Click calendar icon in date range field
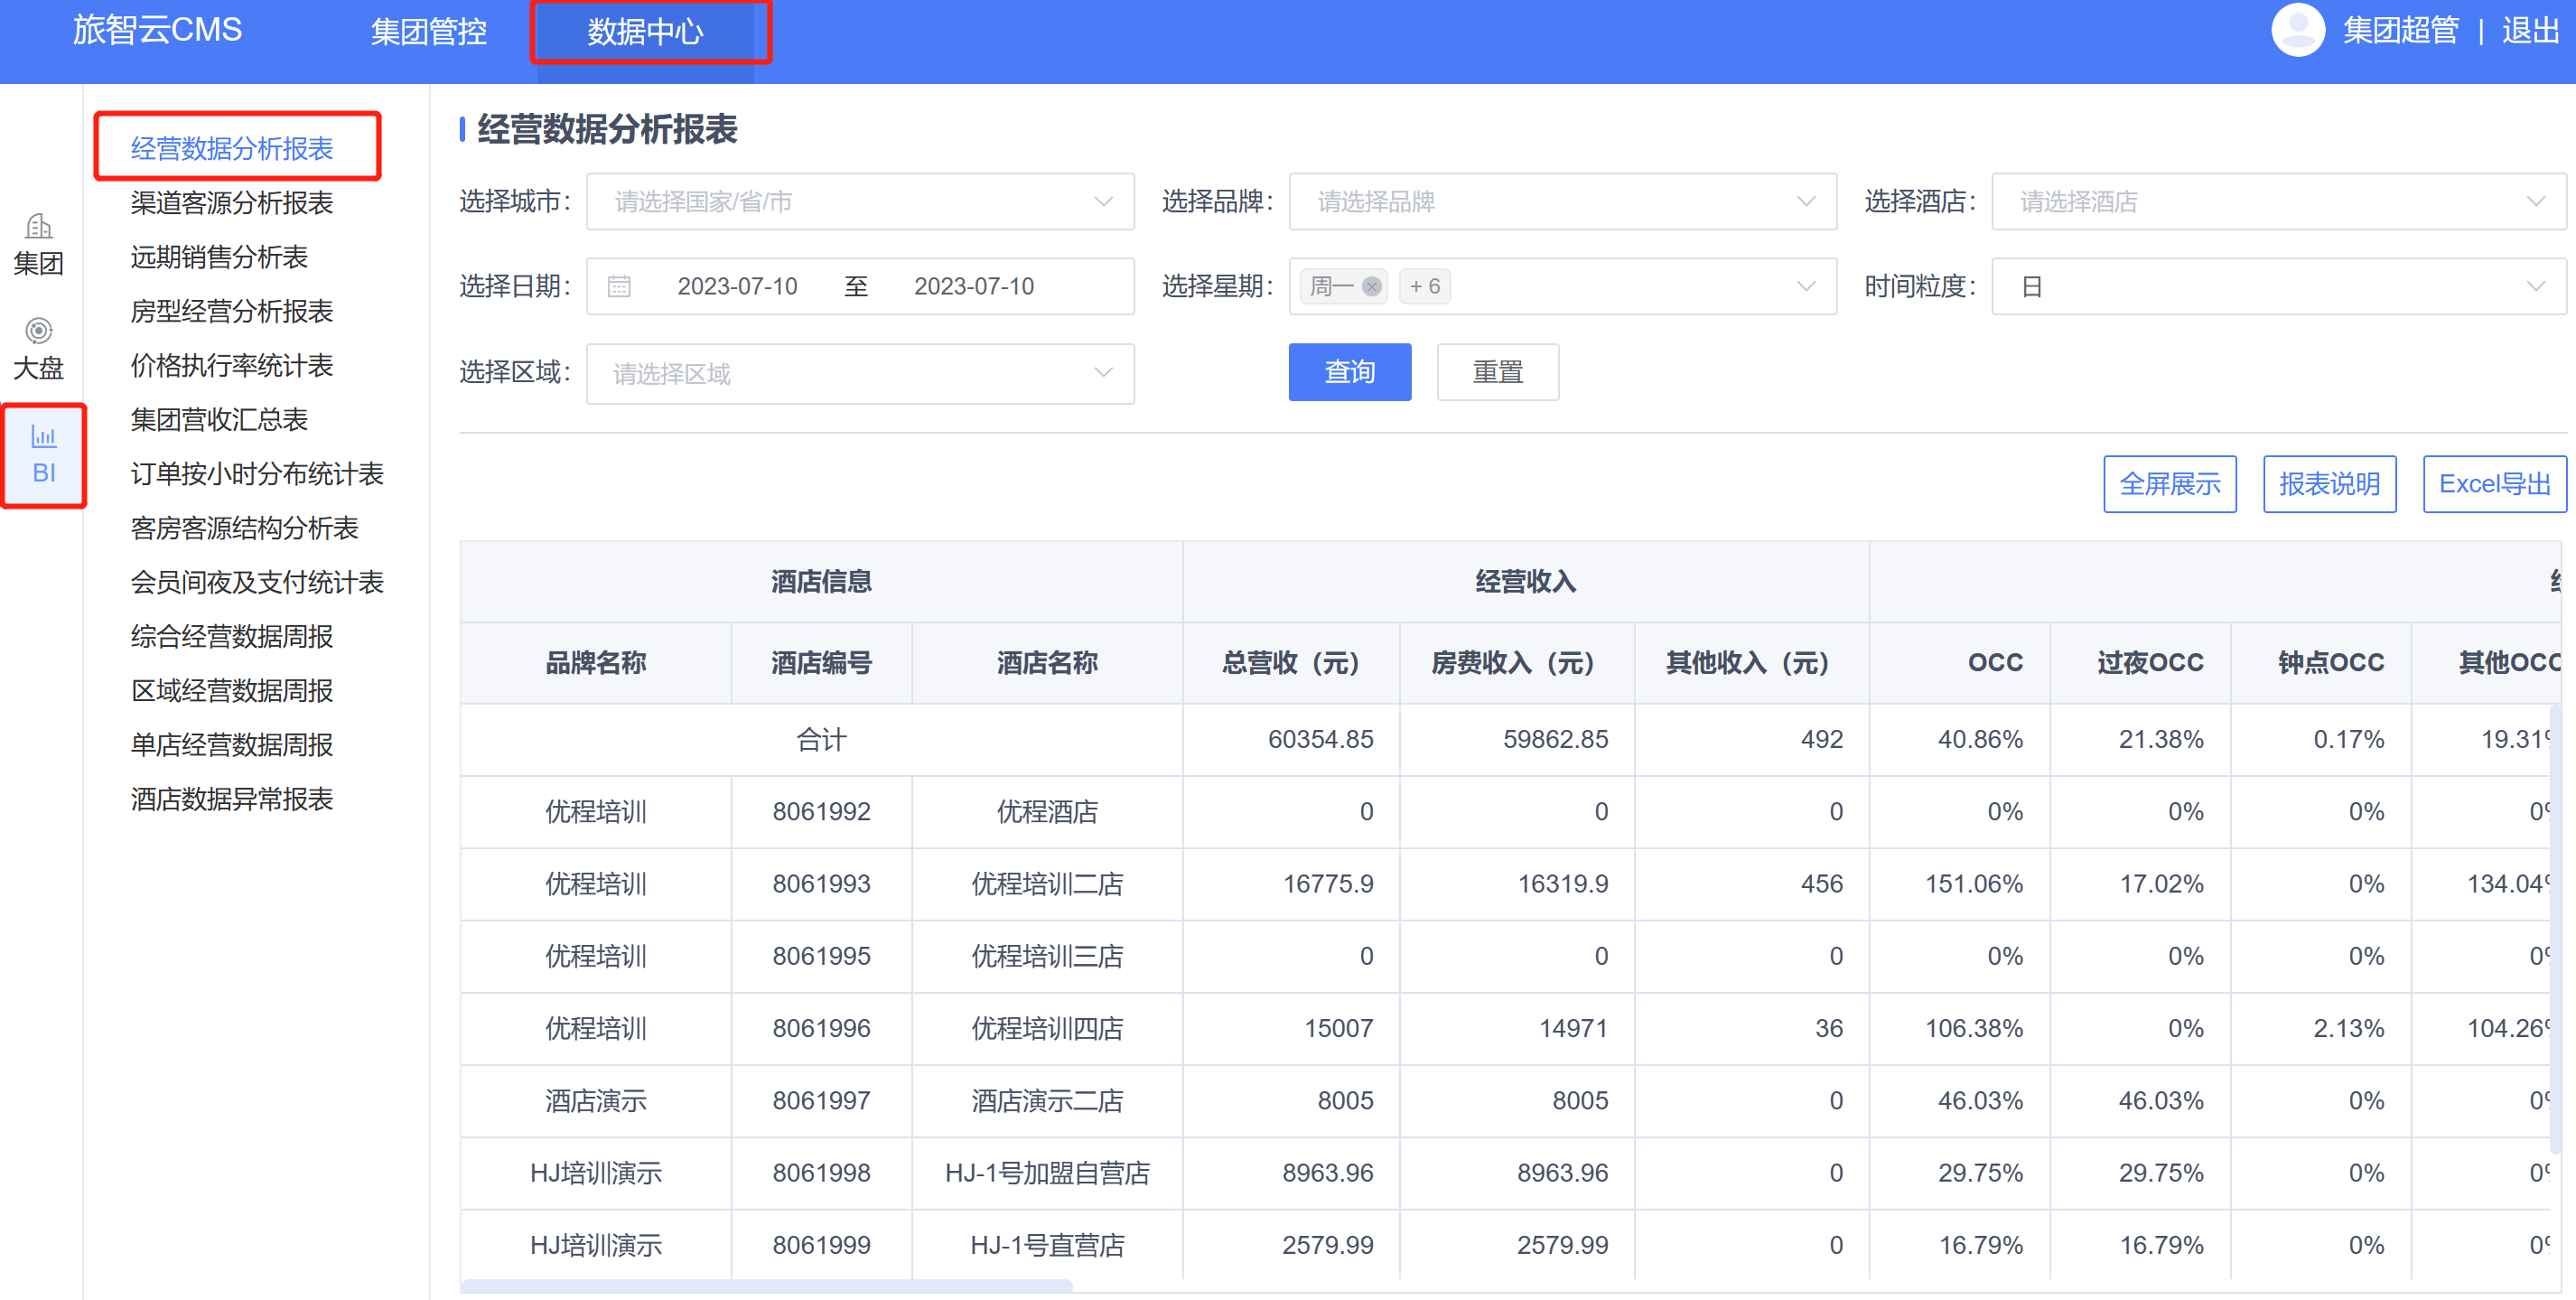This screenshot has height=1300, width=2576. [x=619, y=287]
